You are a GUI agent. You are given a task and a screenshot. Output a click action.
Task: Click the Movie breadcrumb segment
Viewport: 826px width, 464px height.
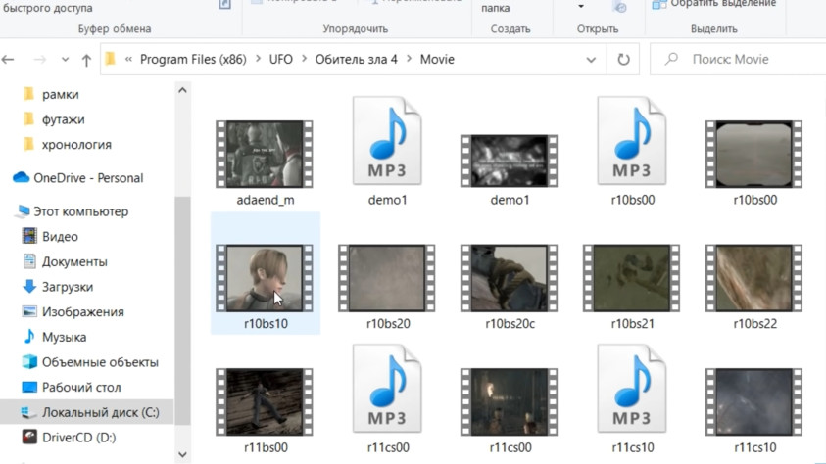click(x=437, y=59)
